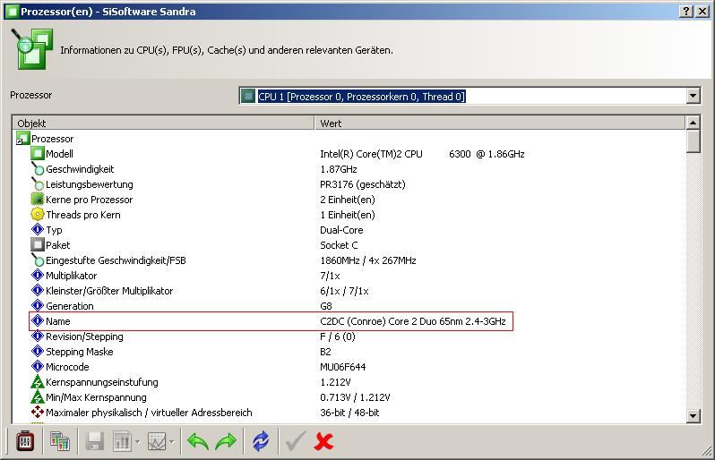Click the Typ blue diamond icon

38,229
